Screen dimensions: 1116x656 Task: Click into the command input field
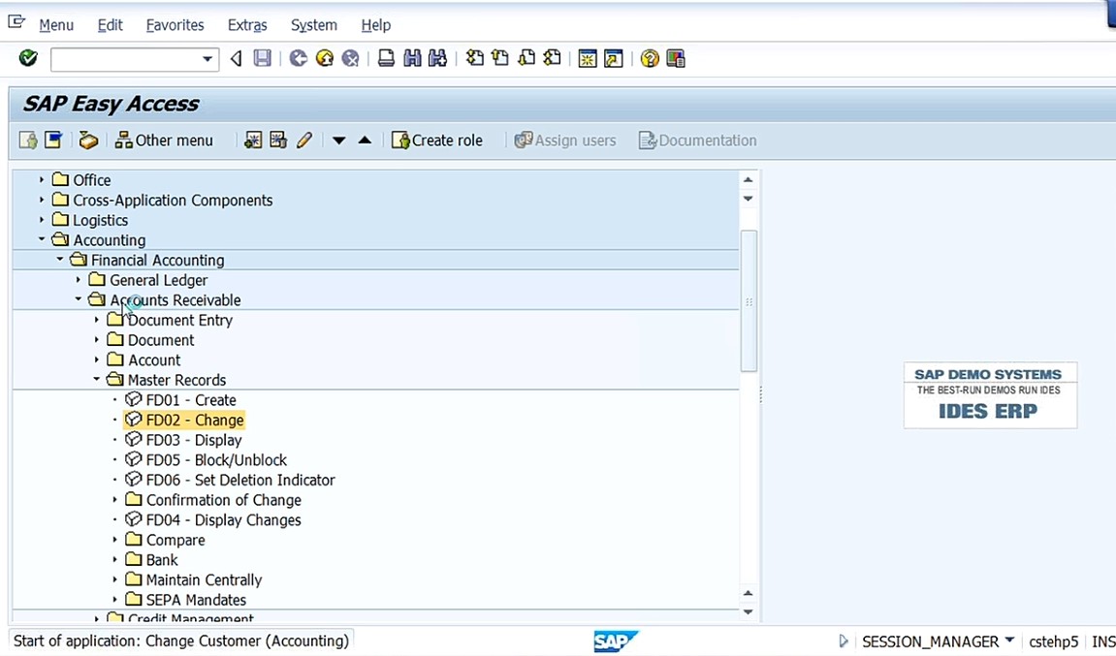[125, 59]
